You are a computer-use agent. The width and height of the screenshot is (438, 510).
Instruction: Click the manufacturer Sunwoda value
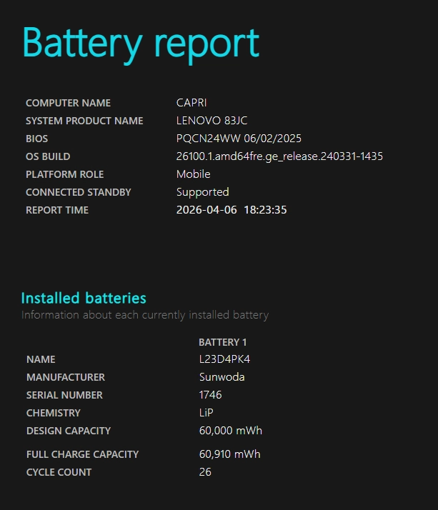(x=222, y=377)
